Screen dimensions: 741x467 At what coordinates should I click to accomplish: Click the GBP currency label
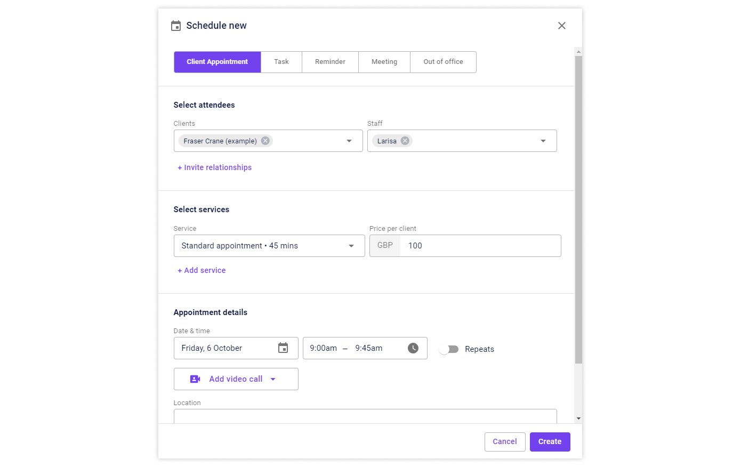[384, 245]
